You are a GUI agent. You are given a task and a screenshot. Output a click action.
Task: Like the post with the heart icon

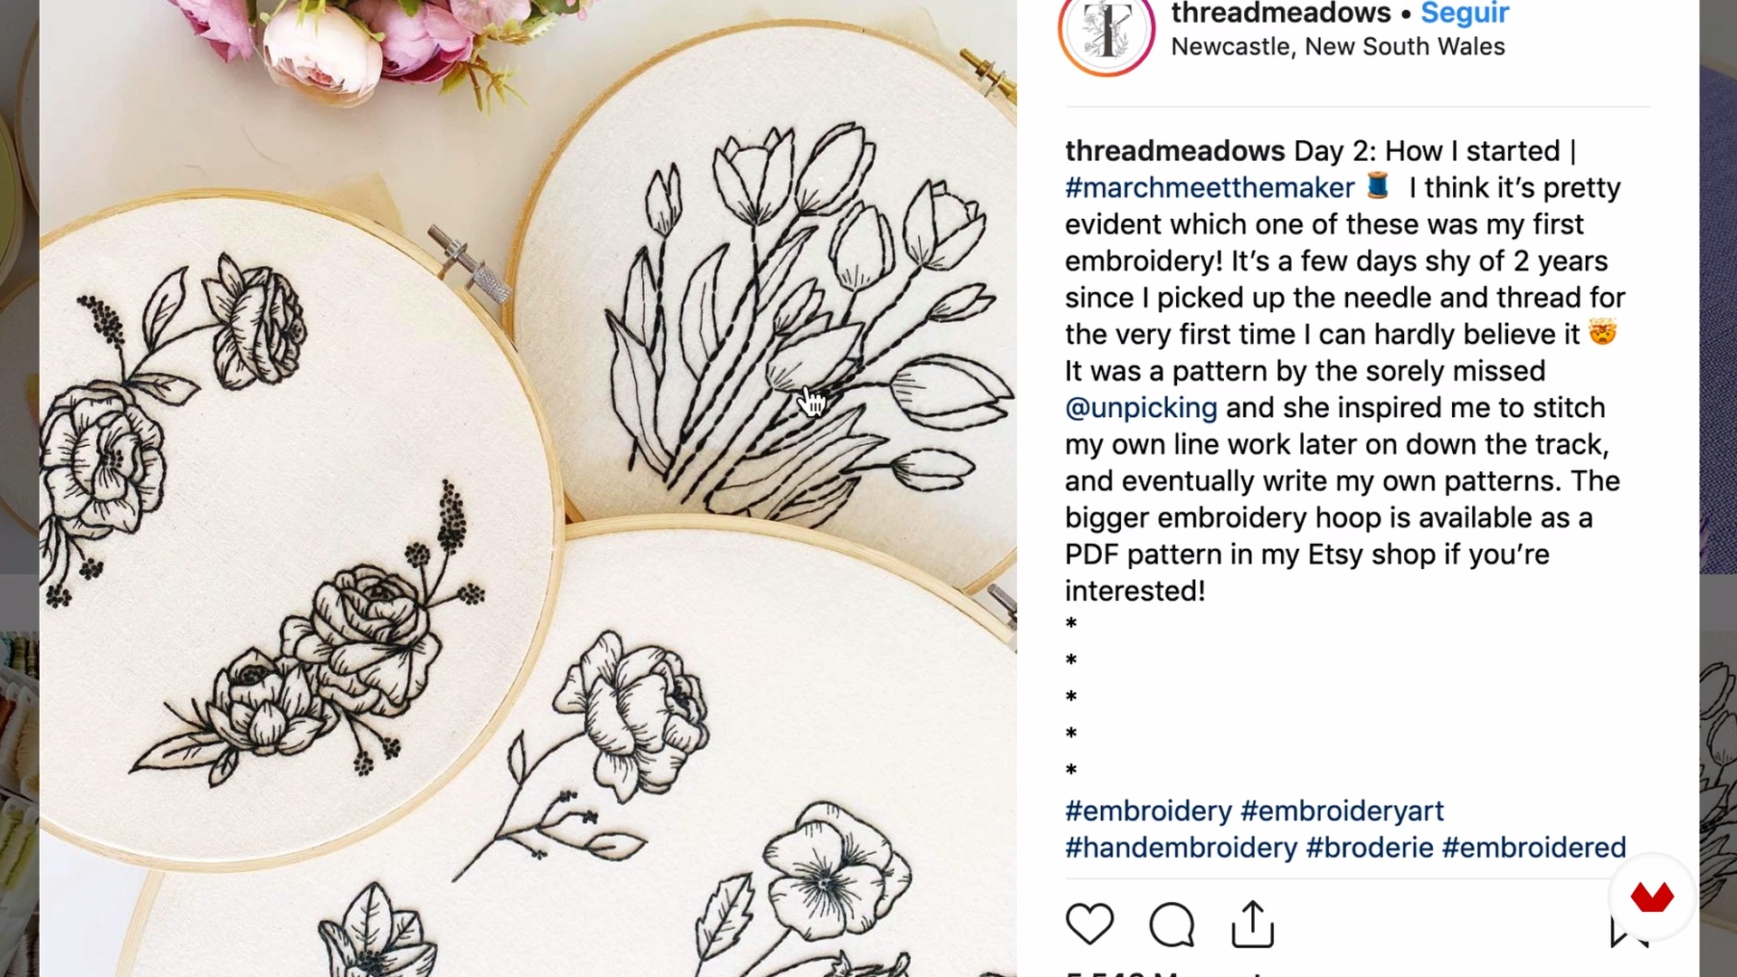[x=1089, y=924]
